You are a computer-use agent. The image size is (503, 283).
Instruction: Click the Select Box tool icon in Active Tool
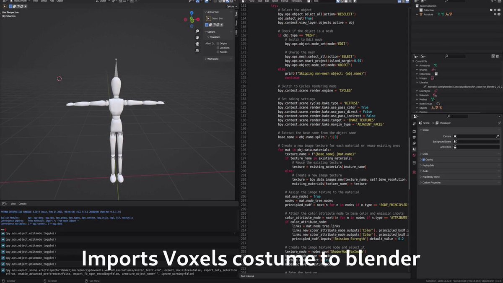coord(208,18)
